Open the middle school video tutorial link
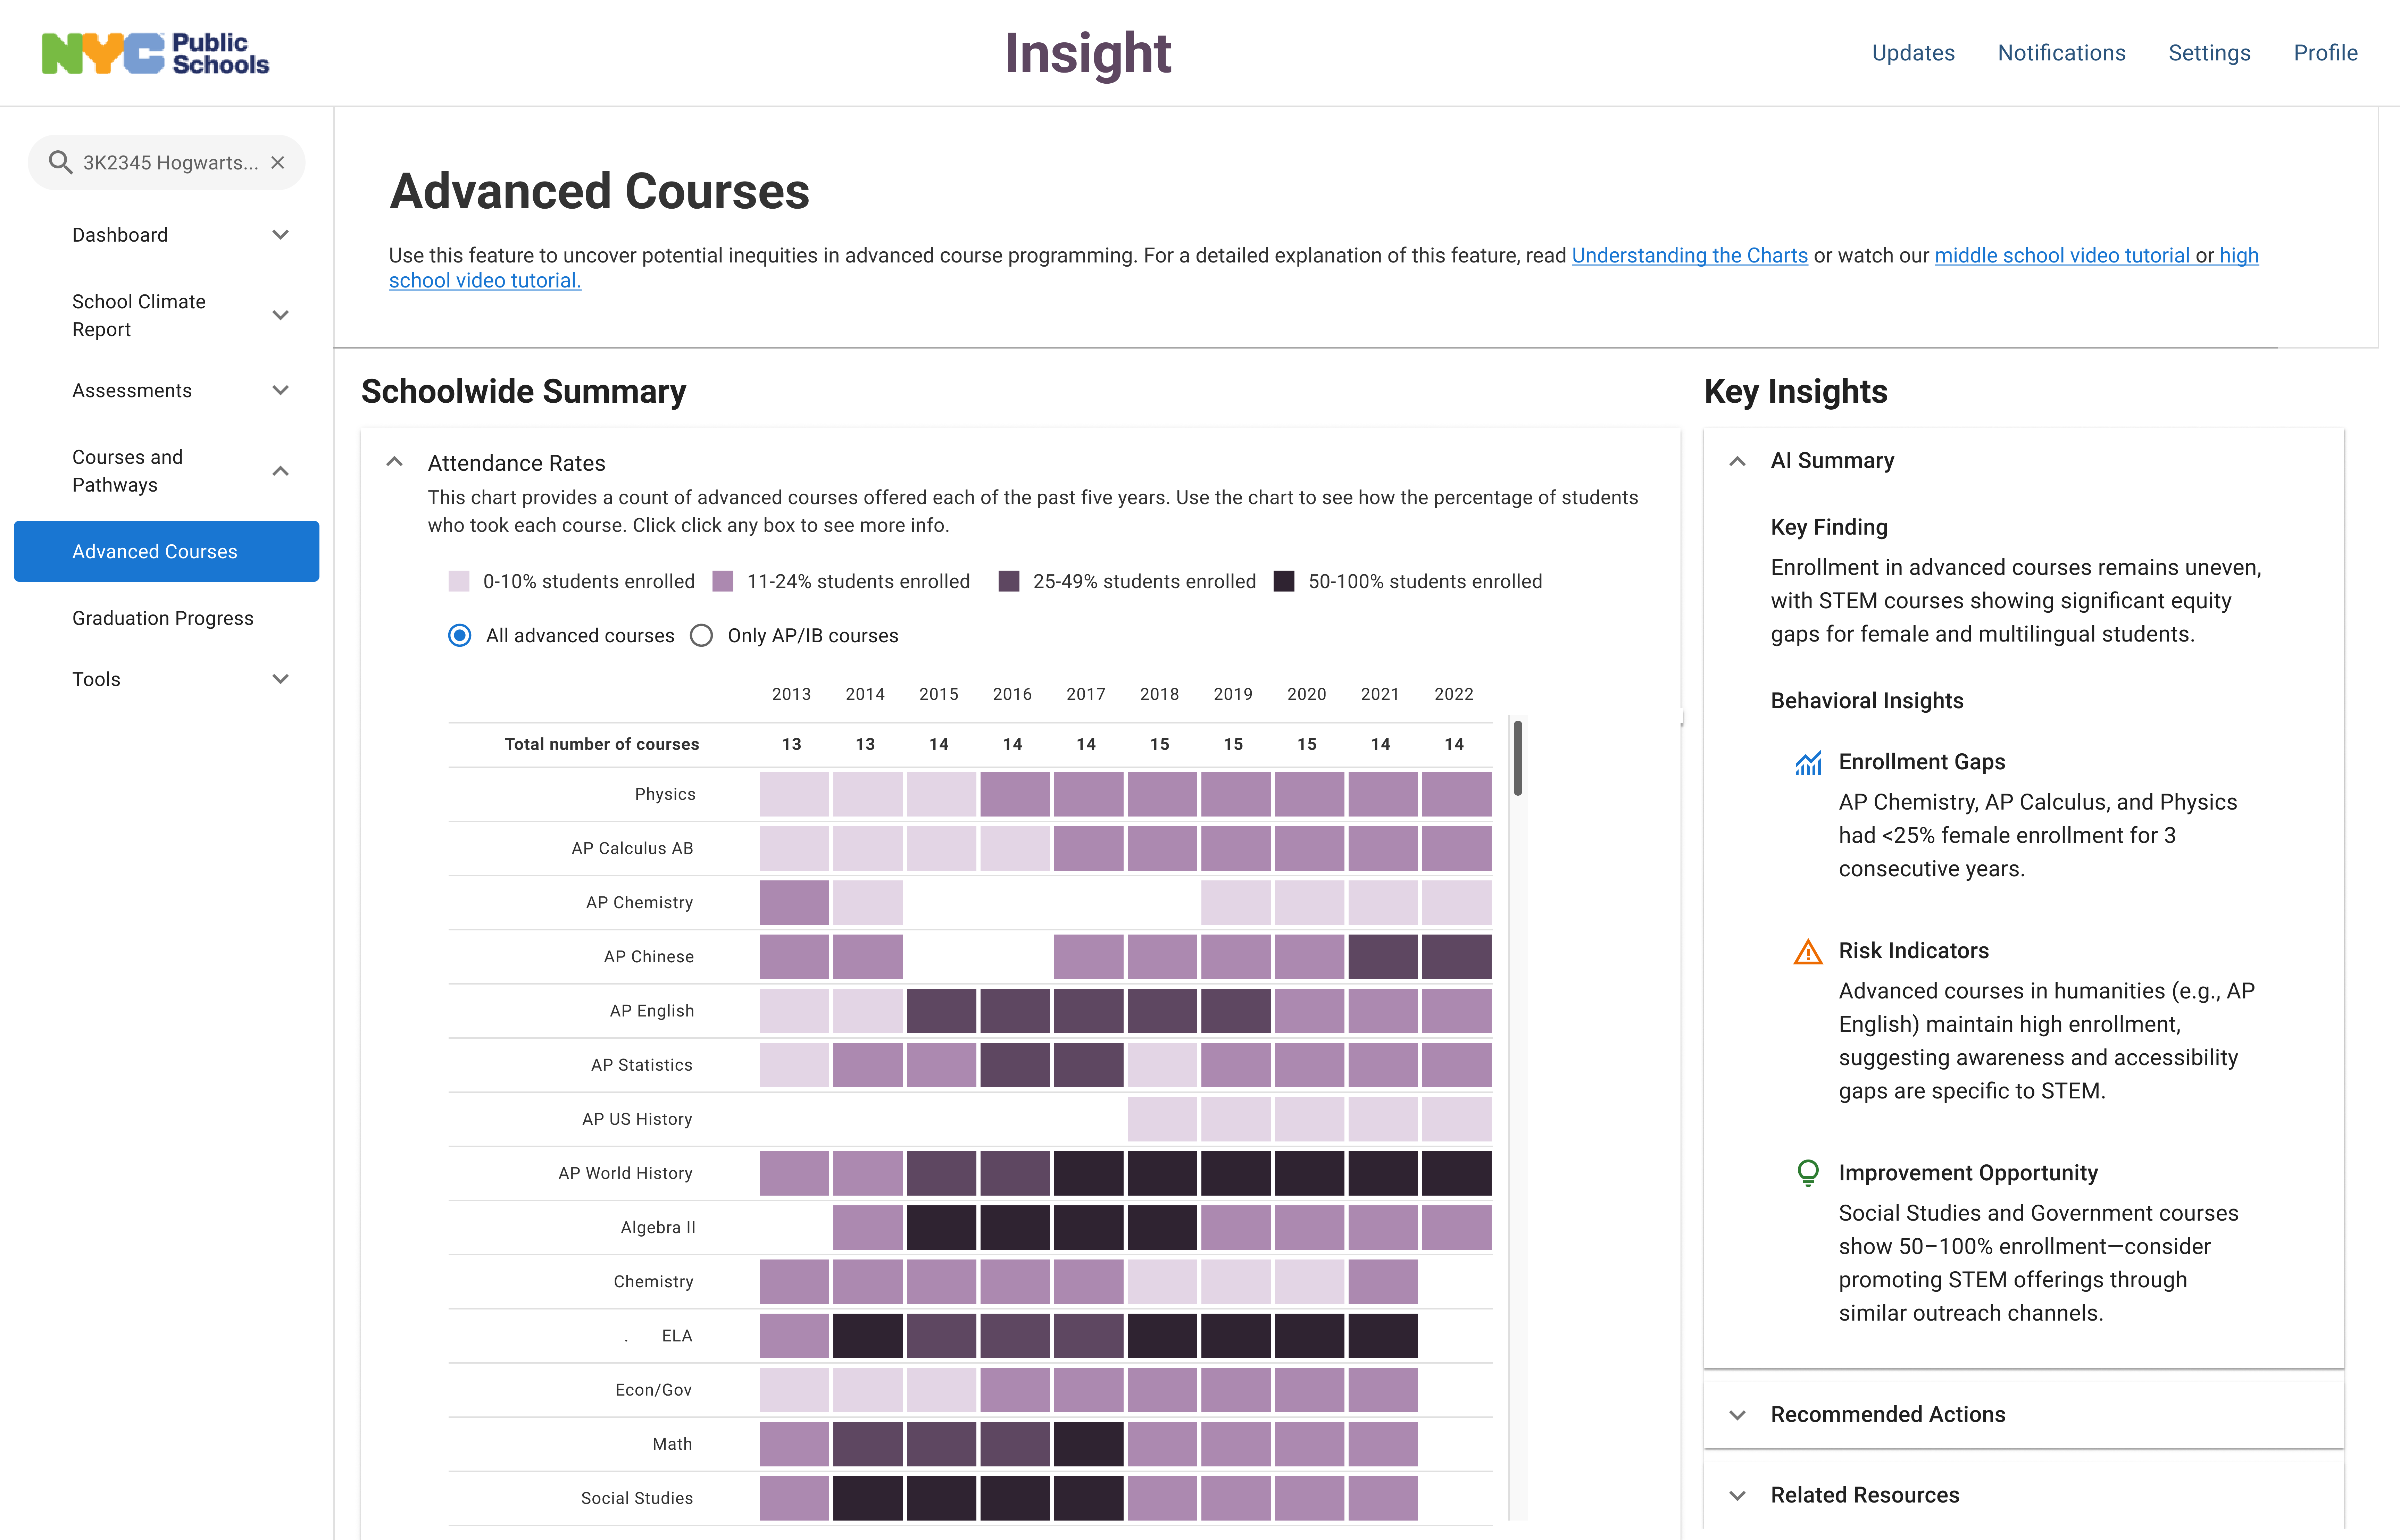This screenshot has height=1540, width=2400. [2061, 255]
